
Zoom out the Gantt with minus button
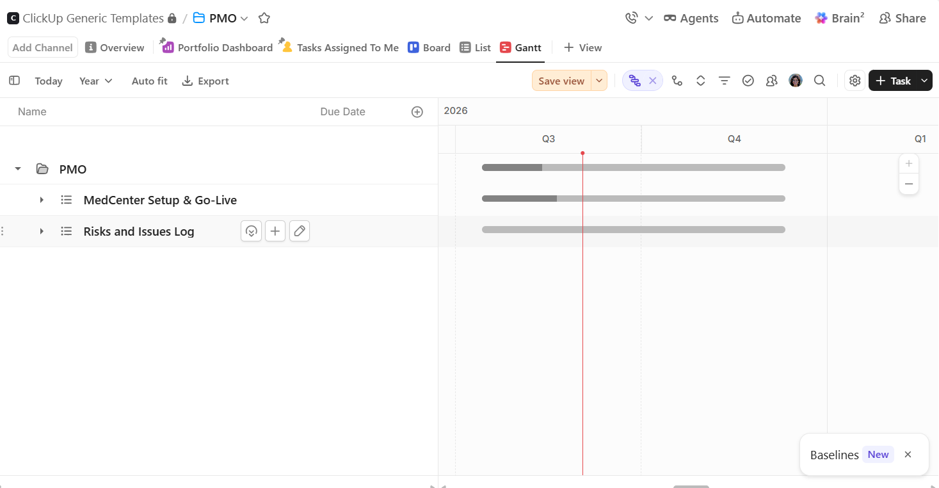[909, 184]
